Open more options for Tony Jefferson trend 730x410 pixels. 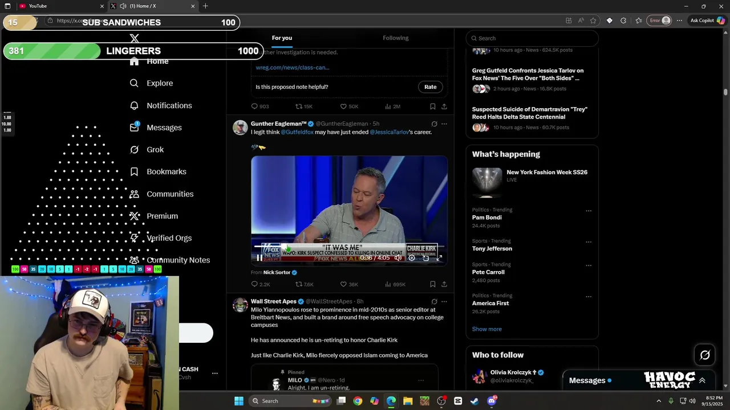(x=589, y=242)
